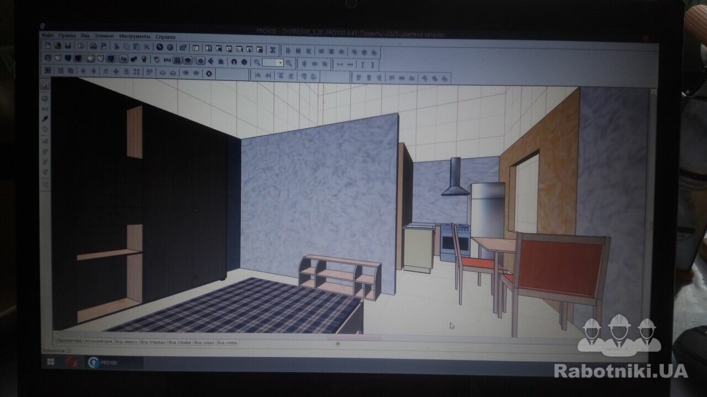Switch to the Вид сзади tab

204,342
